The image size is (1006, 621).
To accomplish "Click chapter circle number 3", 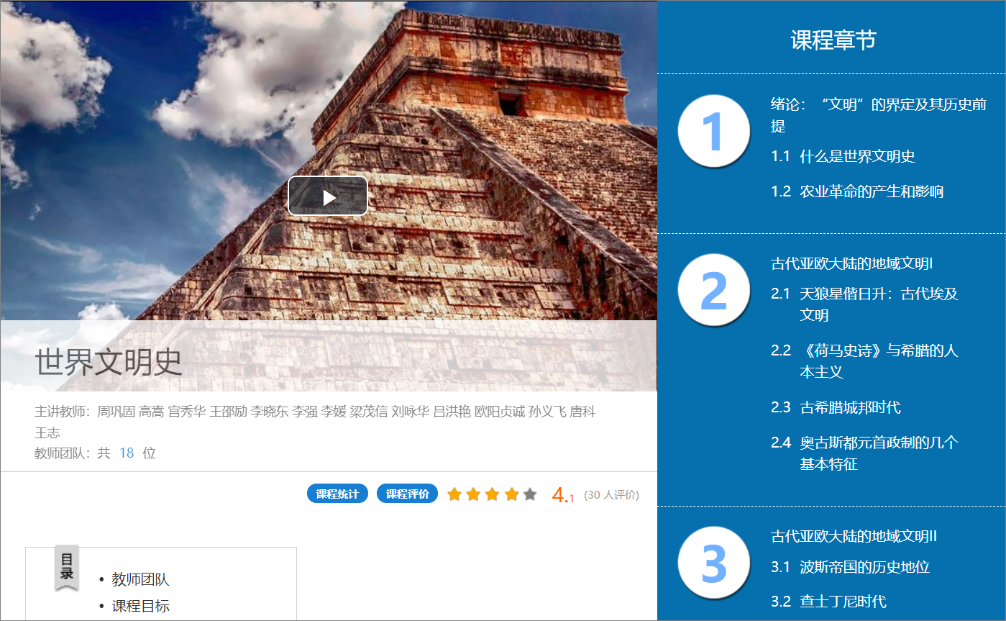I will pos(713,563).
